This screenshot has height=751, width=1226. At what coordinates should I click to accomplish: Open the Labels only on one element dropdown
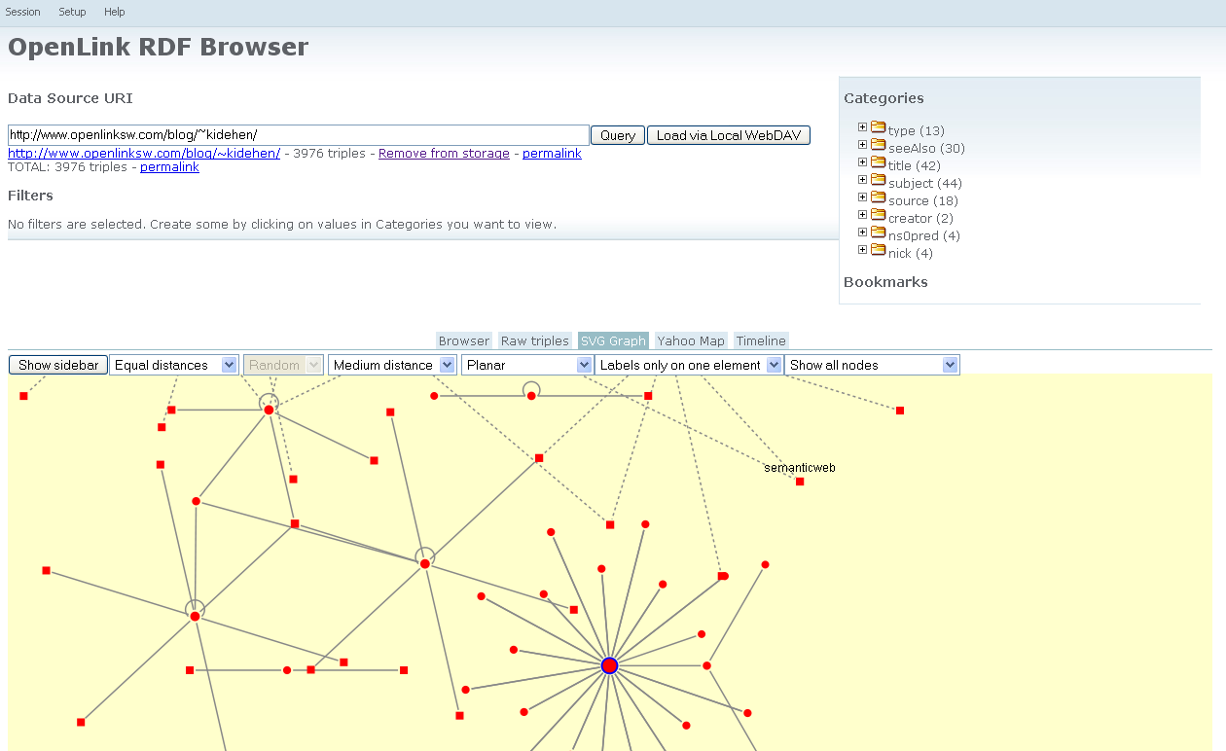pyautogui.click(x=689, y=365)
